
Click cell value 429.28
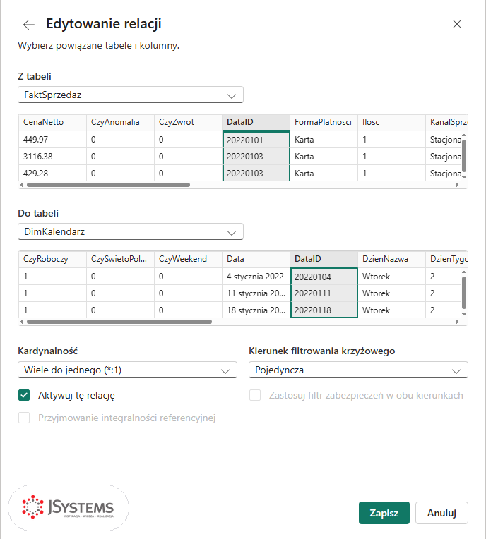pos(52,174)
